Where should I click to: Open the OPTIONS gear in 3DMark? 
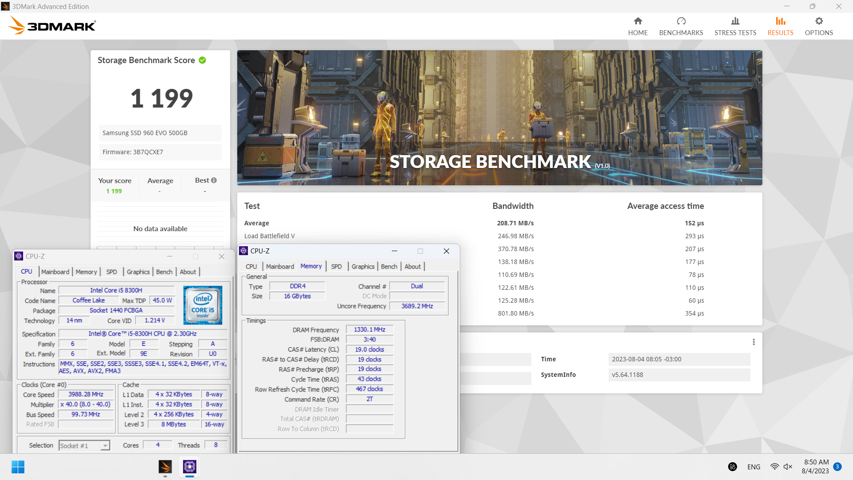[819, 26]
